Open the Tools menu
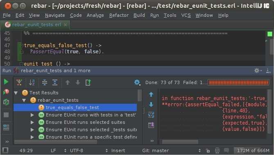274x155 pixels. (x=170, y=16)
